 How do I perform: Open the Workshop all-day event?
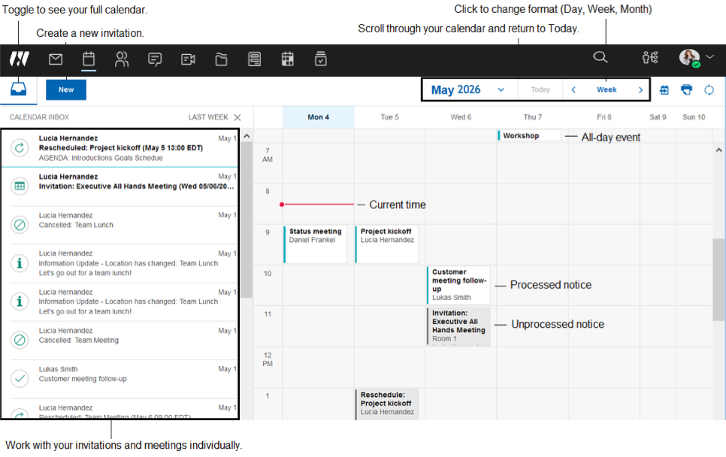pyautogui.click(x=529, y=135)
